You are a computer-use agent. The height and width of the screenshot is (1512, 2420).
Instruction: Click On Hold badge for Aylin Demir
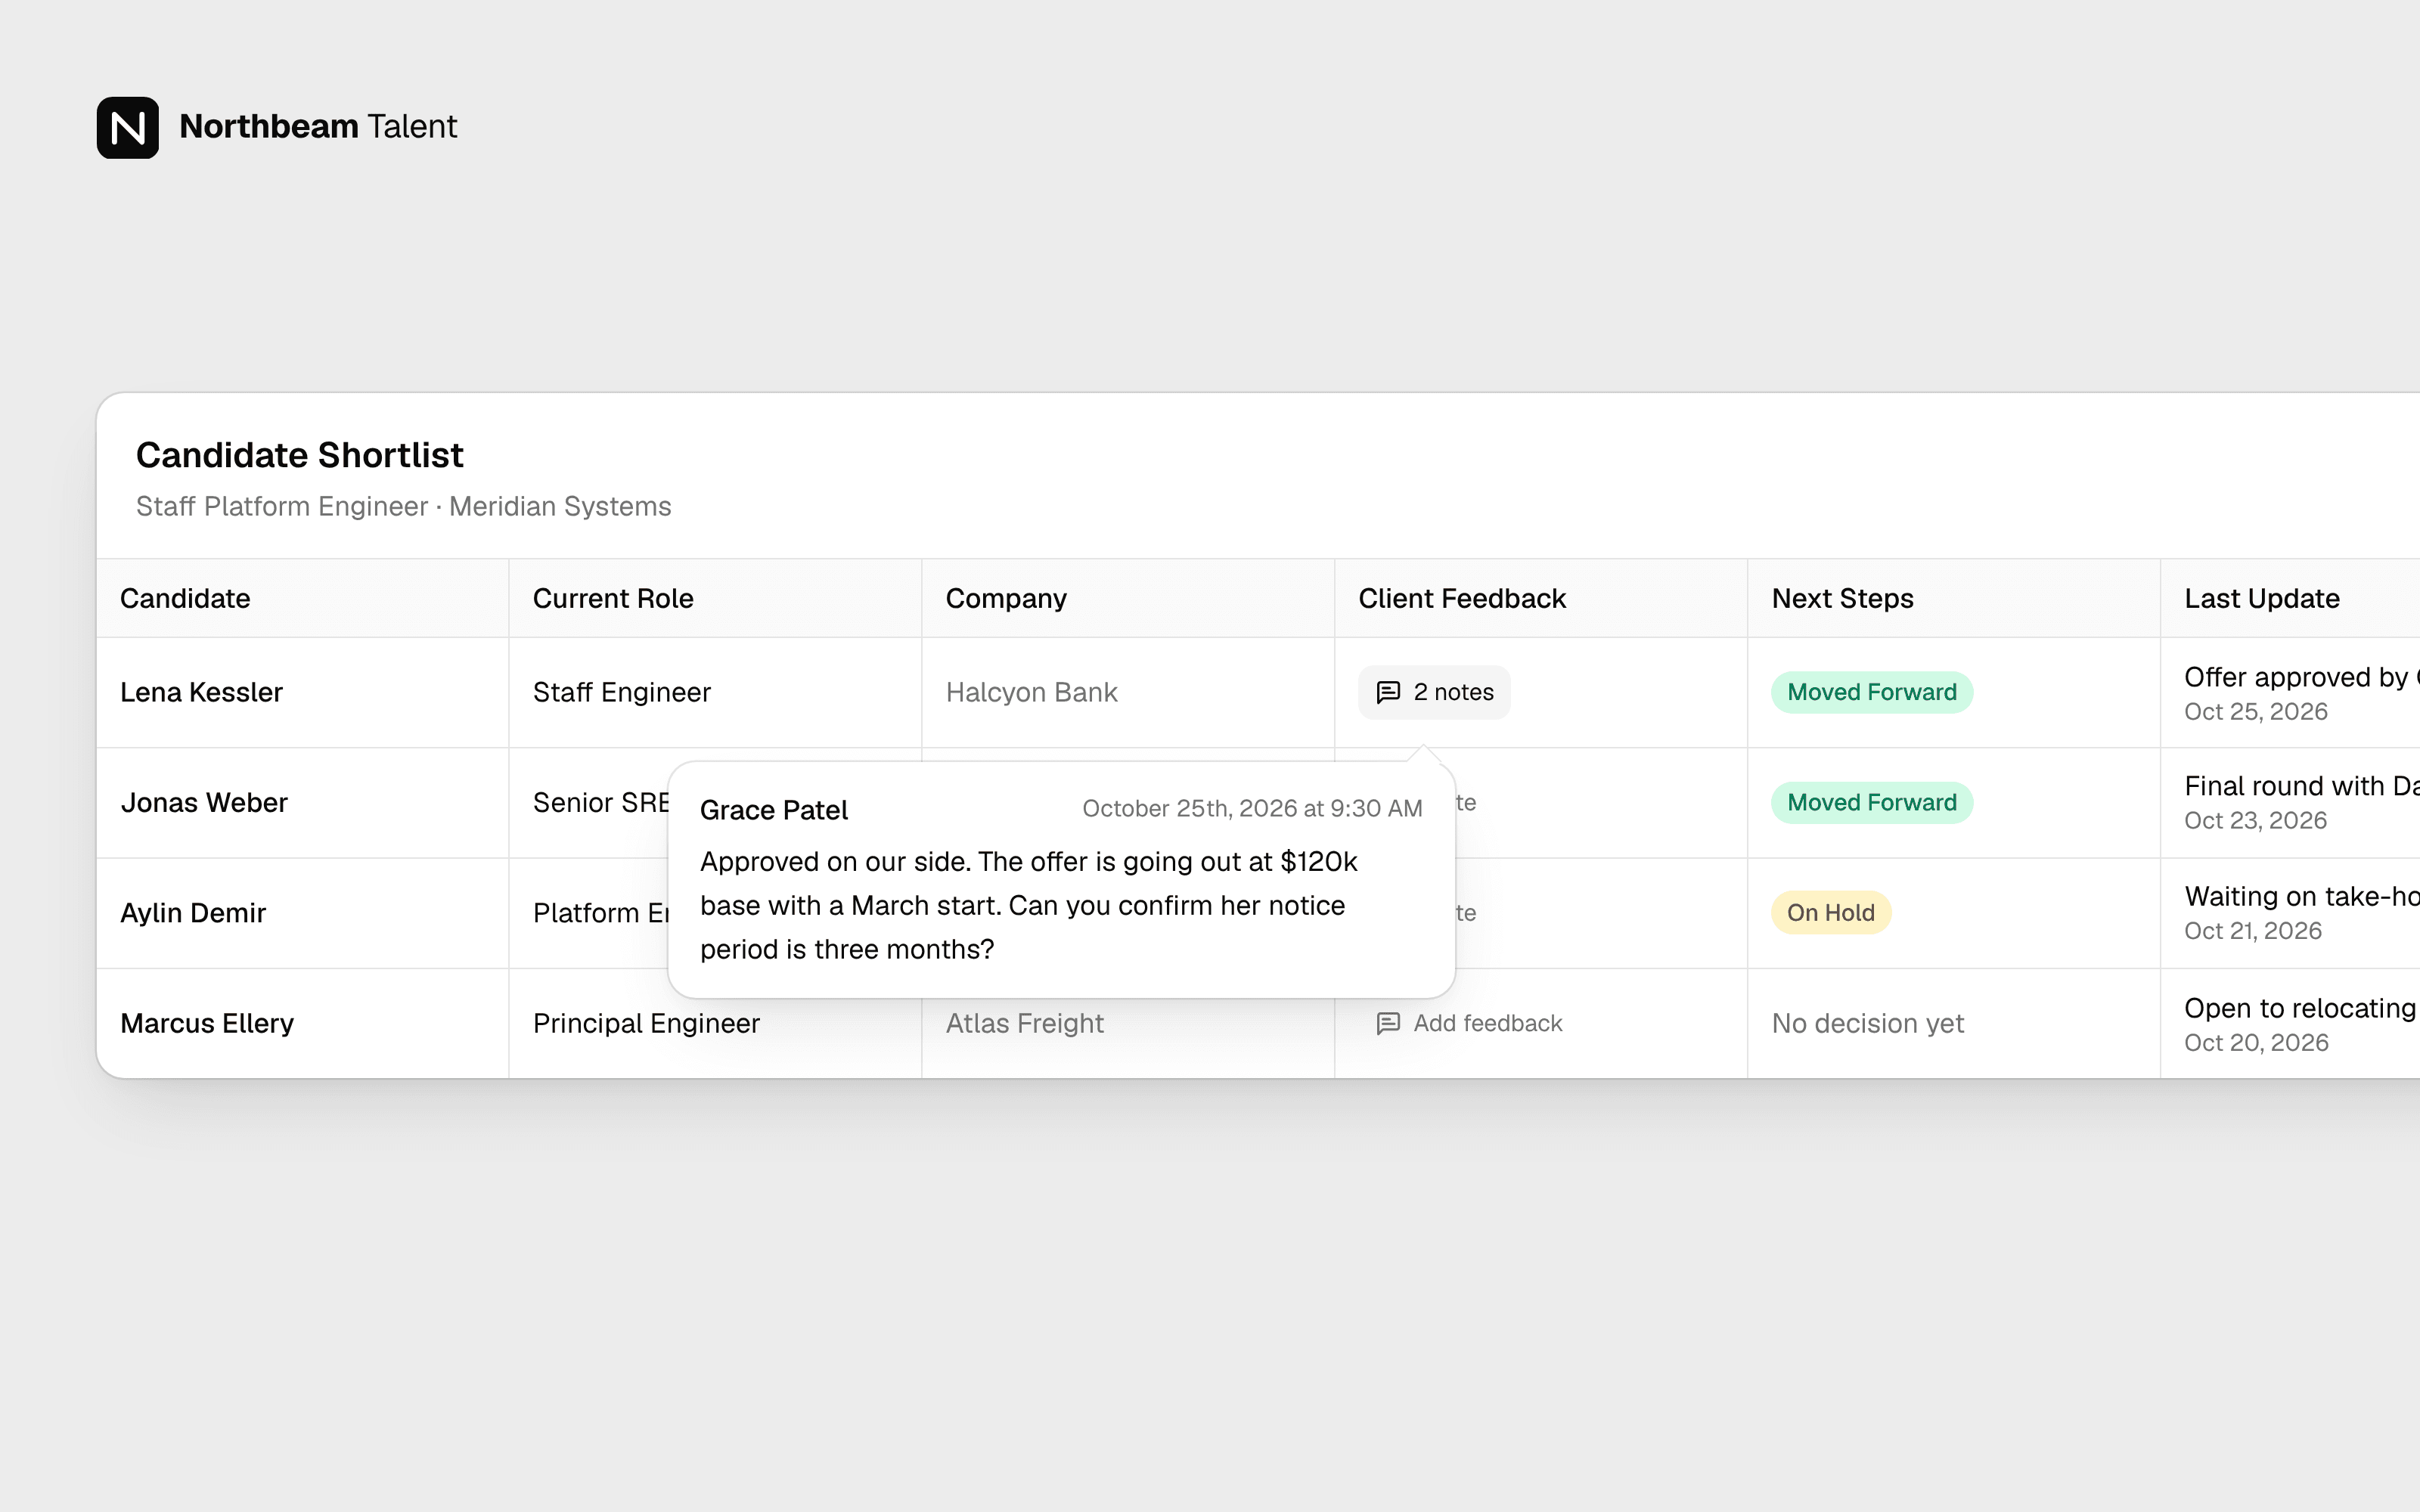[x=1830, y=912]
